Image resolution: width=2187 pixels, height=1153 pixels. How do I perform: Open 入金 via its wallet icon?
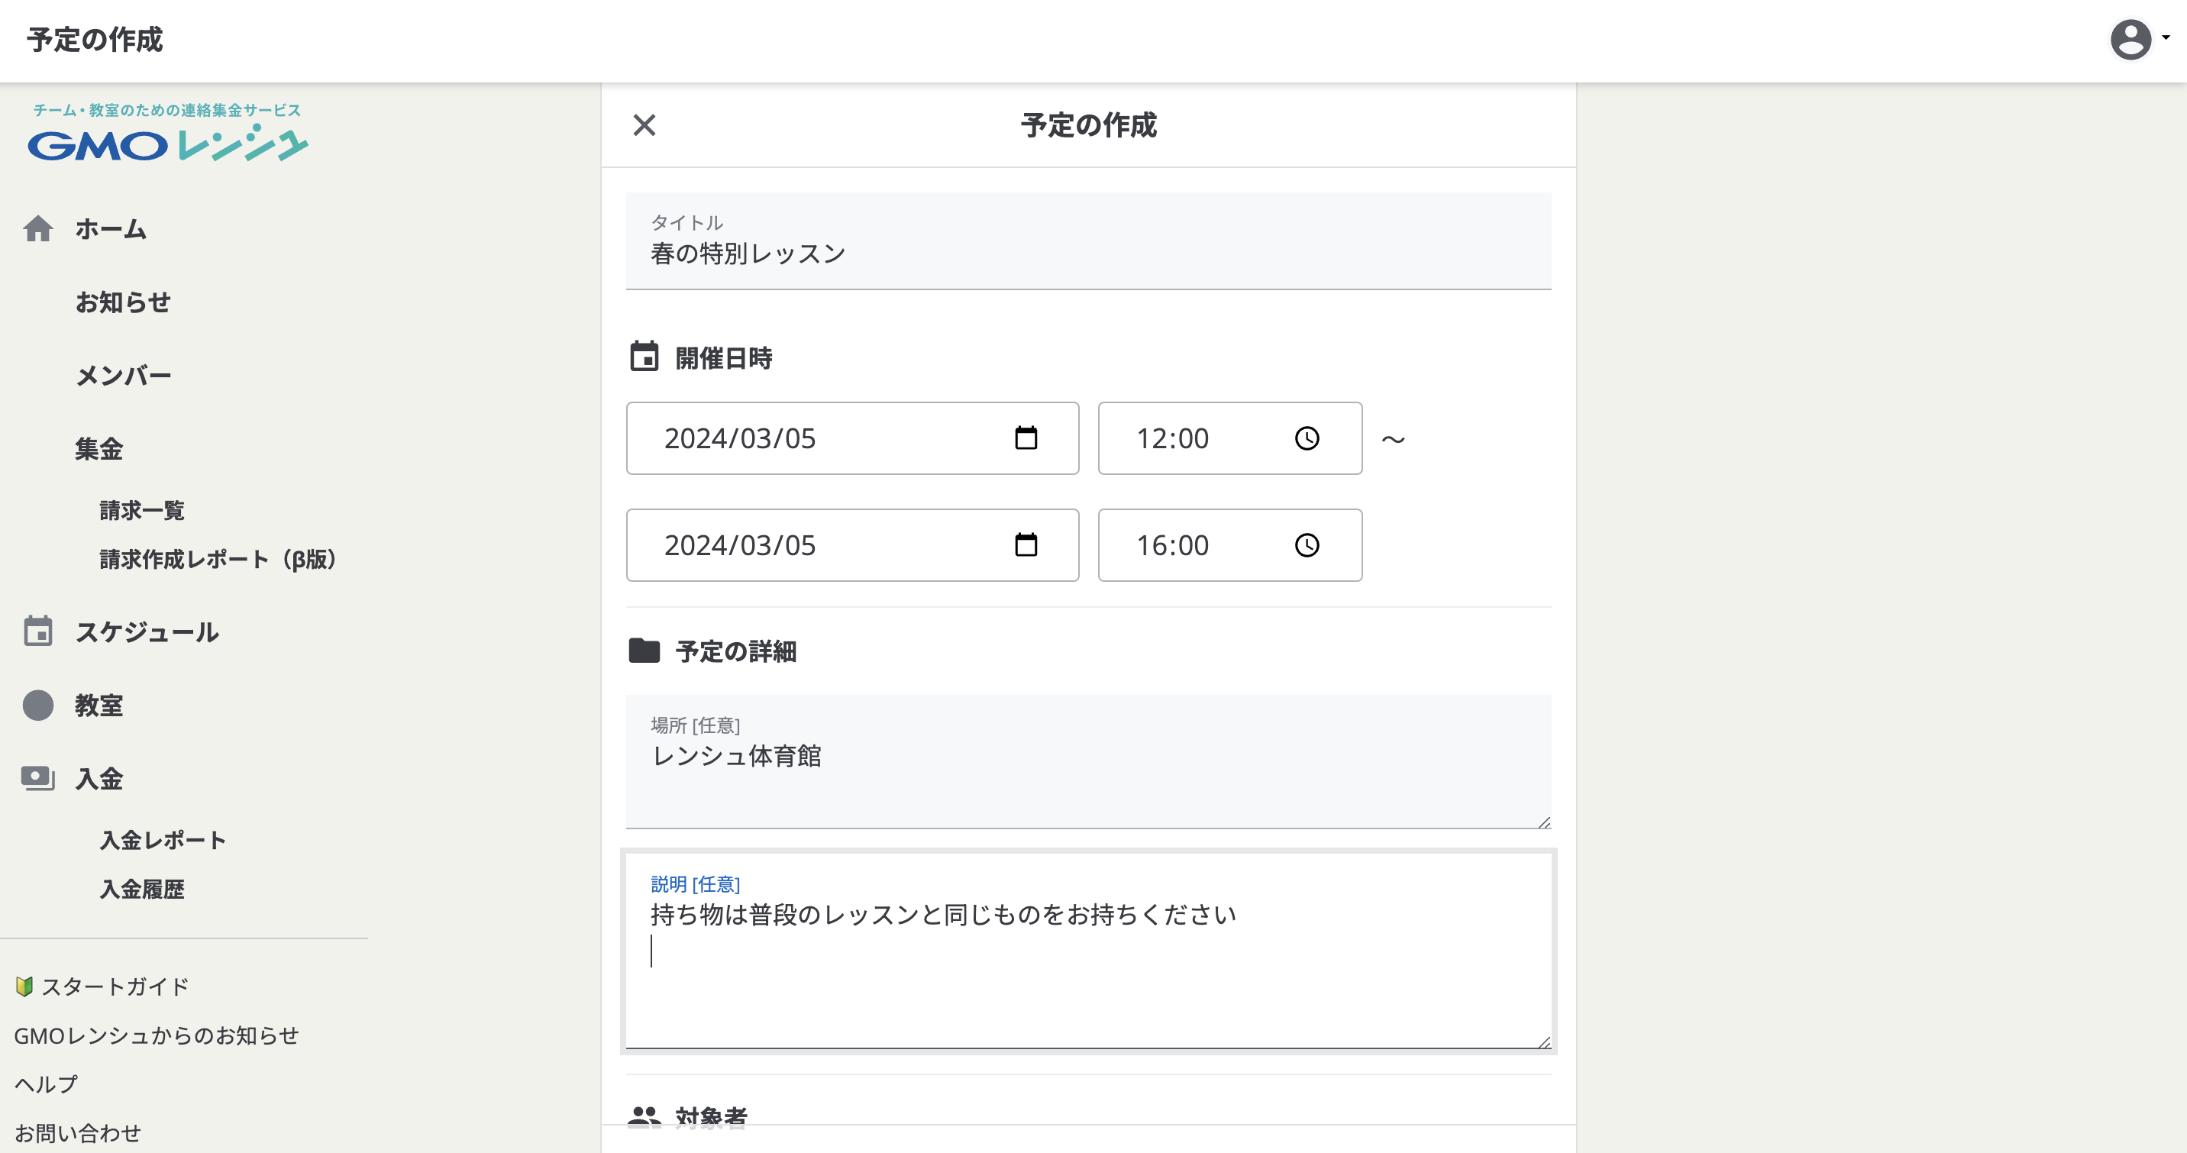[39, 778]
